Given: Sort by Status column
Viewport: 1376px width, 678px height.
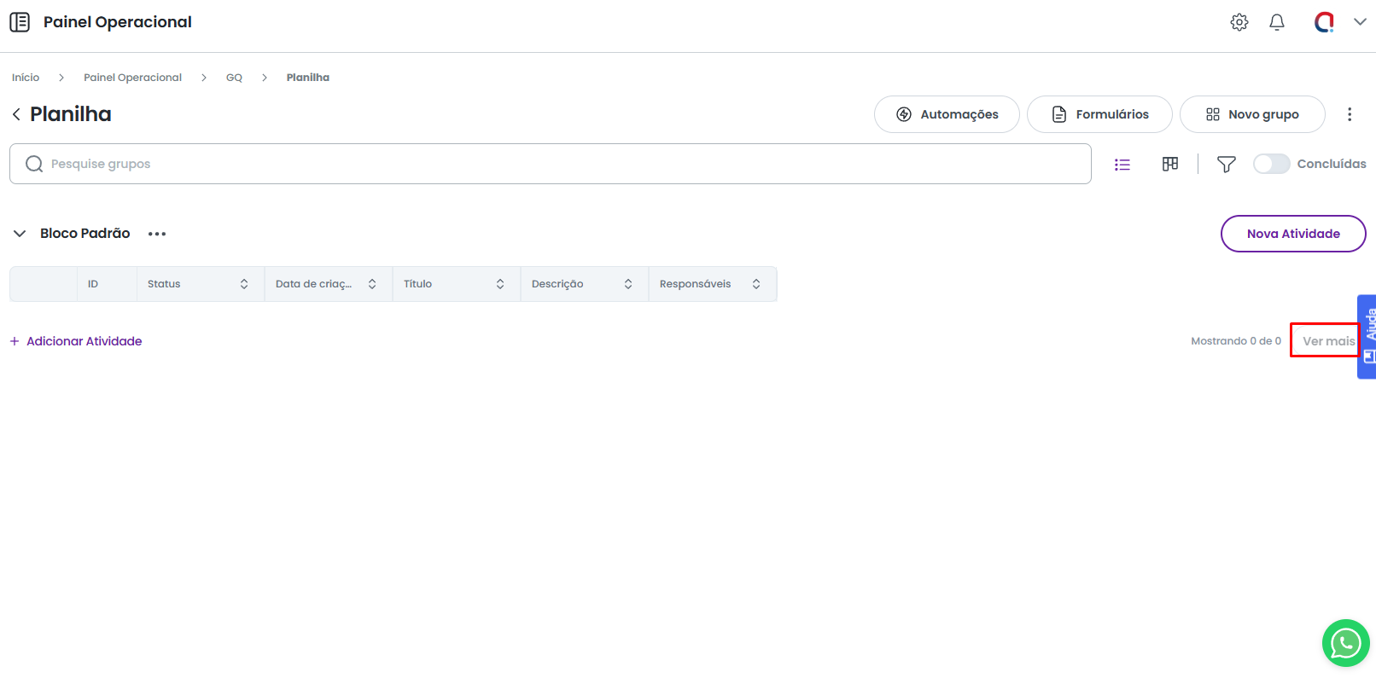Looking at the screenshot, I should point(244,284).
